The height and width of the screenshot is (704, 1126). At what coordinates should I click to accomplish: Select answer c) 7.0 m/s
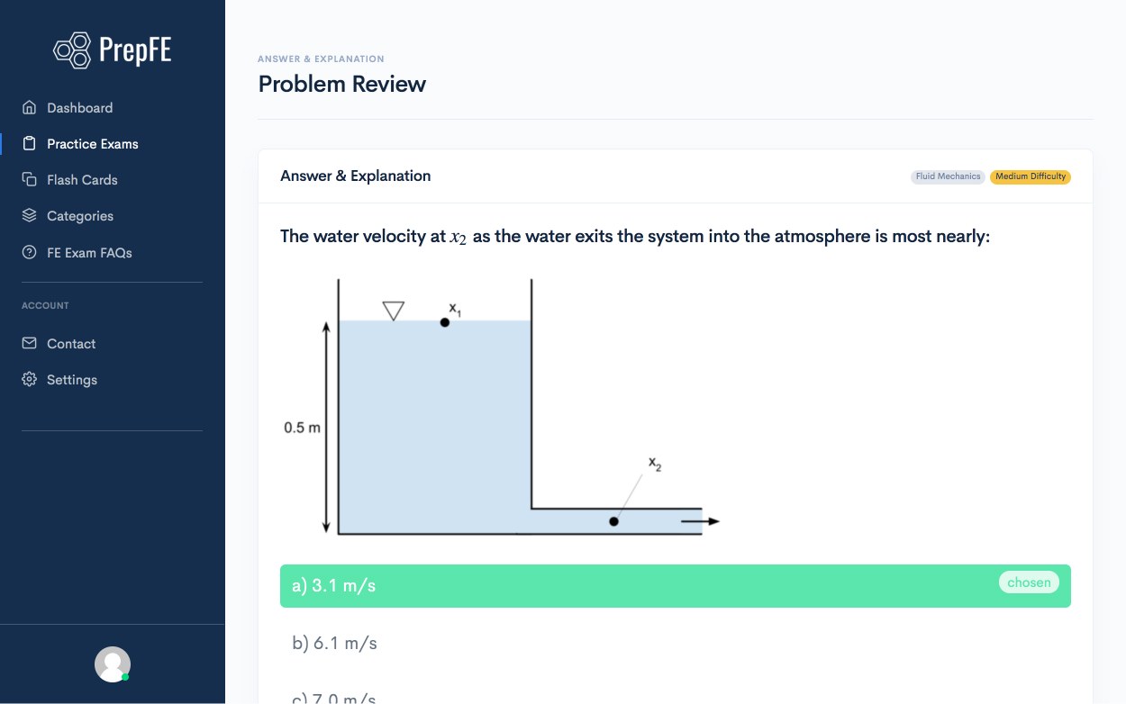click(x=334, y=698)
